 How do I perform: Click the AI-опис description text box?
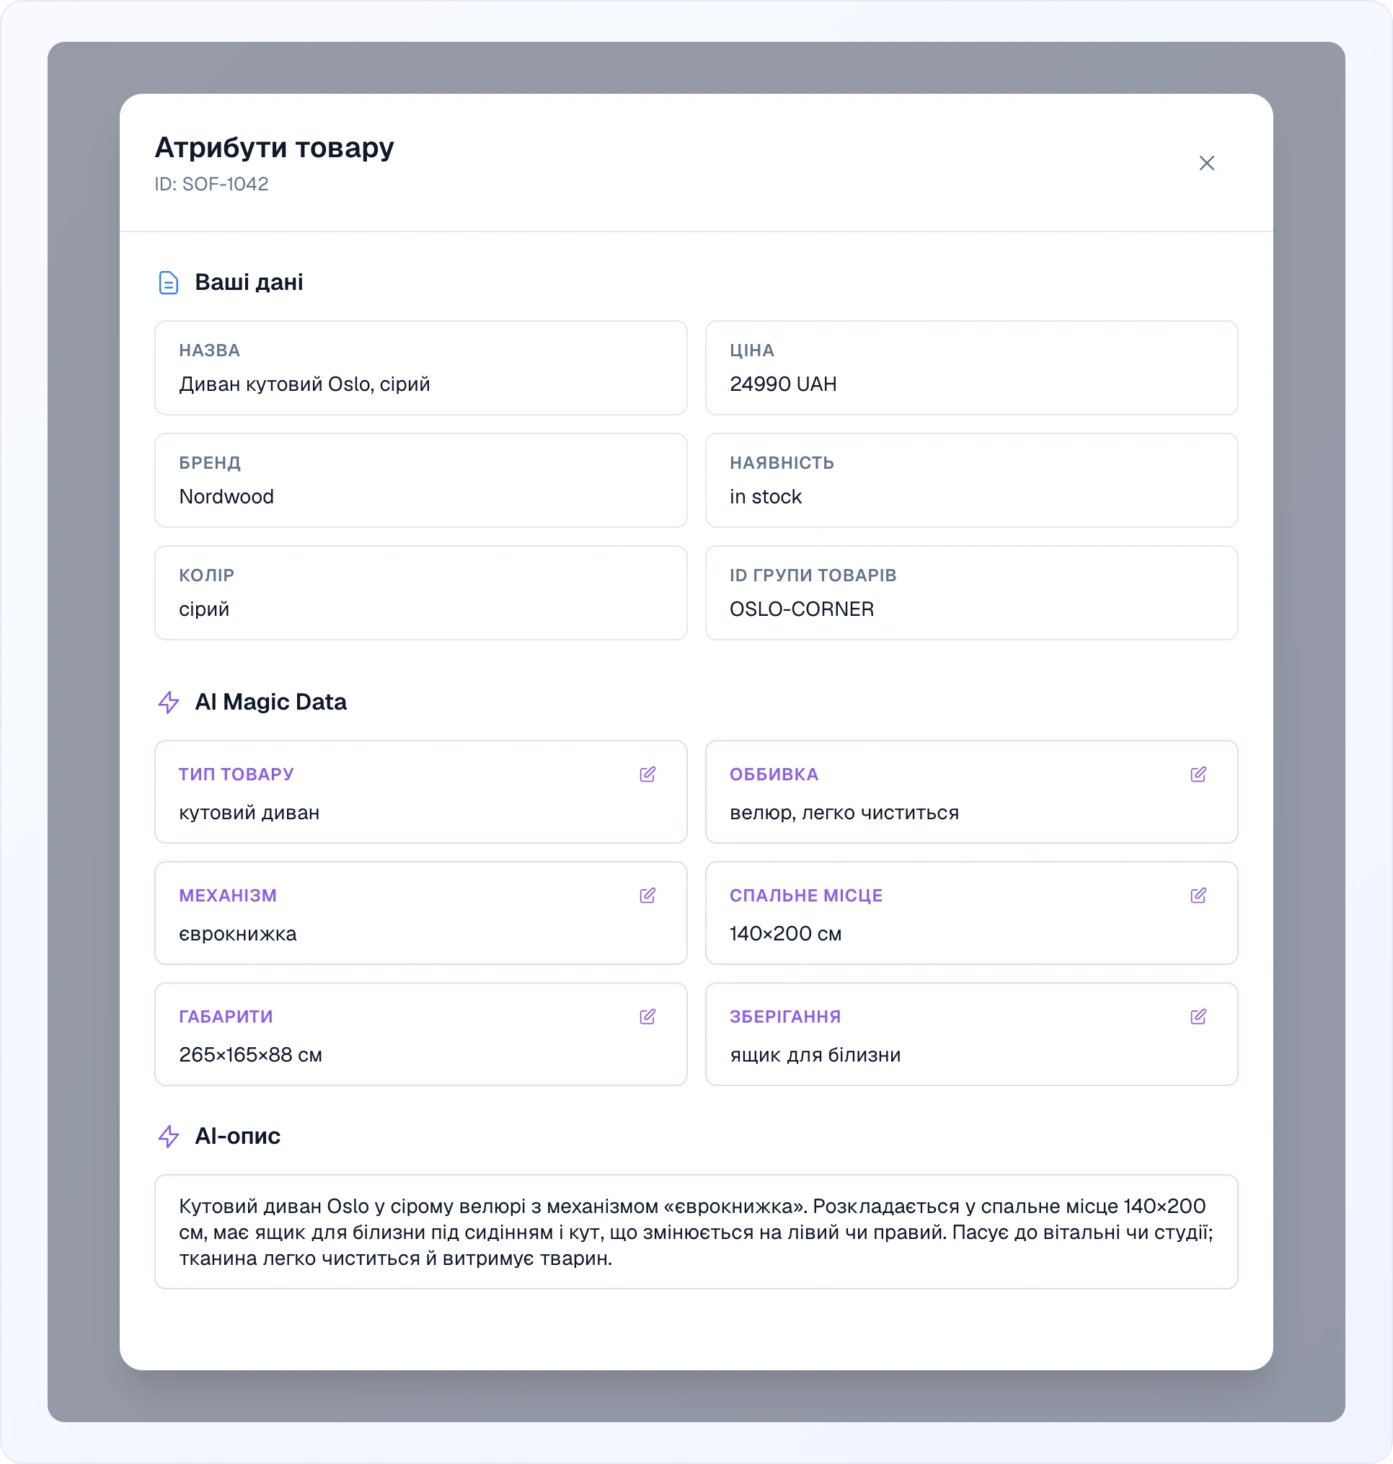[x=696, y=1232]
